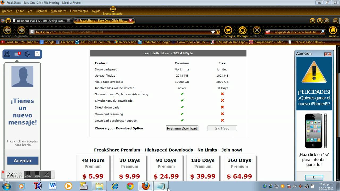Open the Simpsonizados bookmark
The height and width of the screenshot is (191, 340).
pyautogui.click(x=268, y=42)
